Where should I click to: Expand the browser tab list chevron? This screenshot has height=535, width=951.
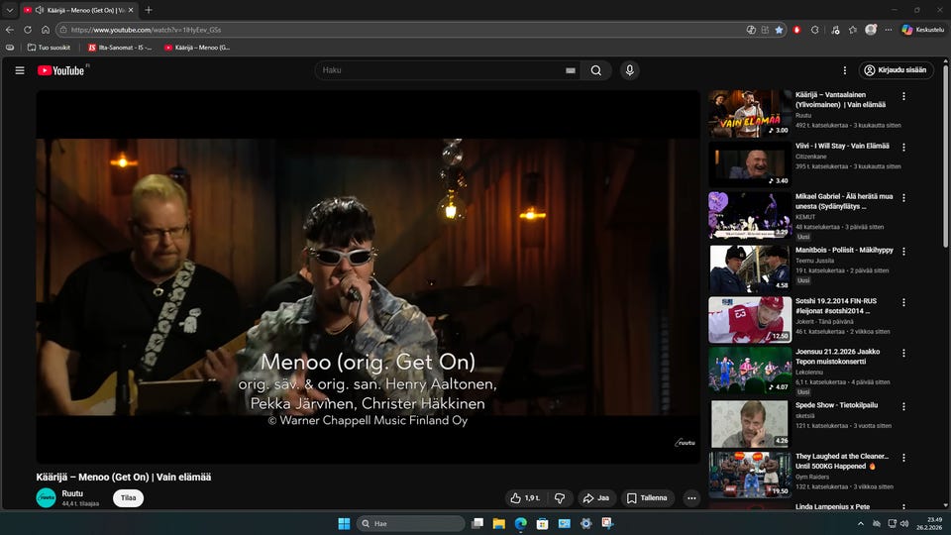pyautogui.click(x=9, y=10)
